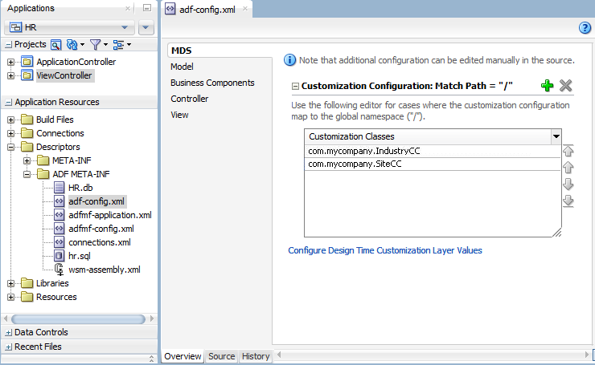This screenshot has width=595, height=365.
Task: Expand the ViewController project node
Action: [x=10, y=75]
